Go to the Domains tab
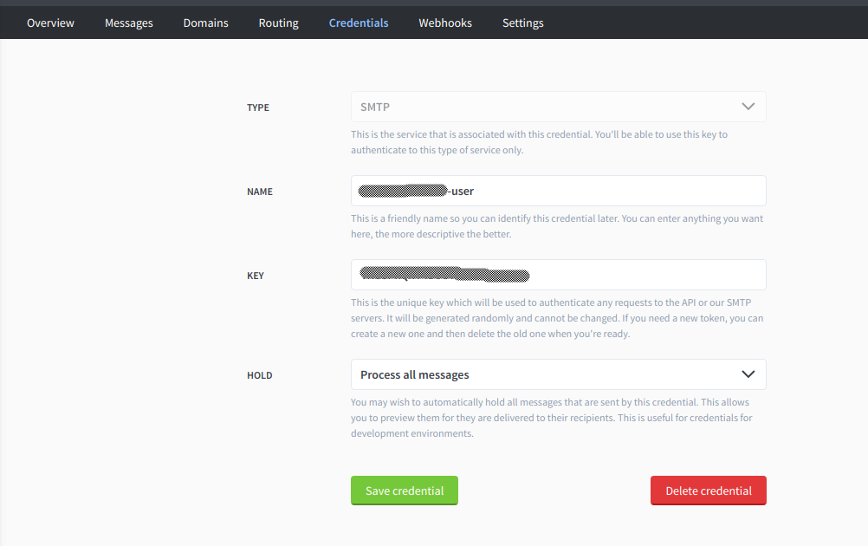Screen dimensions: 868x546 point(205,23)
